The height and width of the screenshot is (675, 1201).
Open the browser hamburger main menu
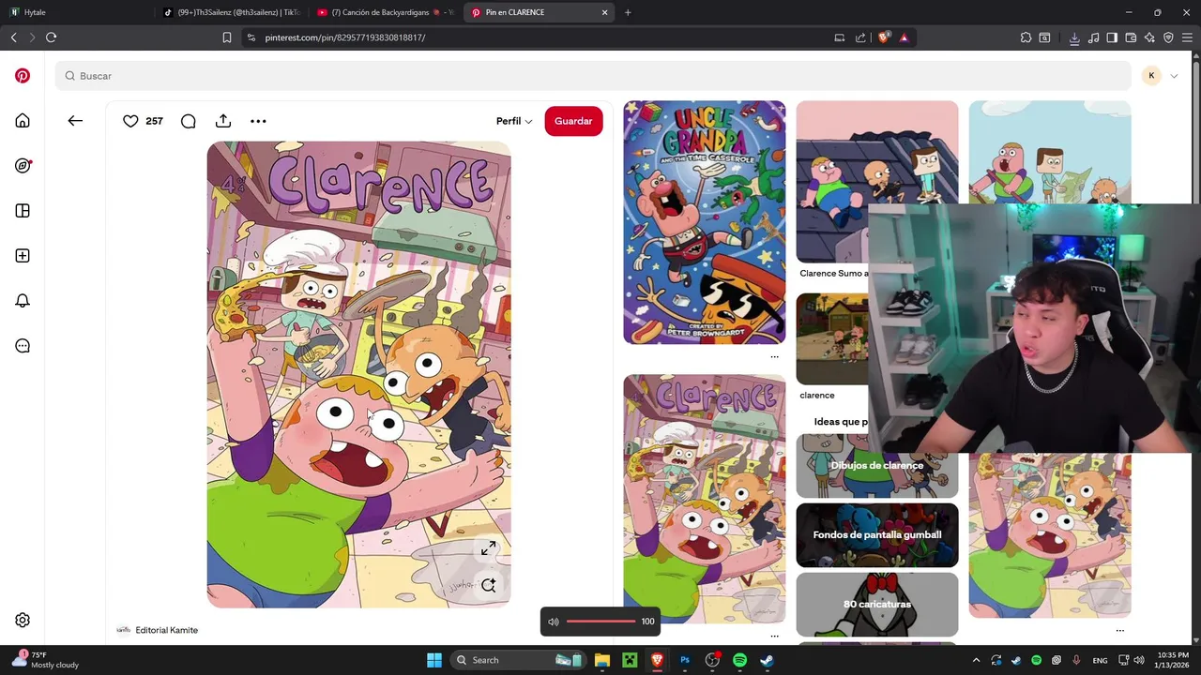(x=1187, y=37)
